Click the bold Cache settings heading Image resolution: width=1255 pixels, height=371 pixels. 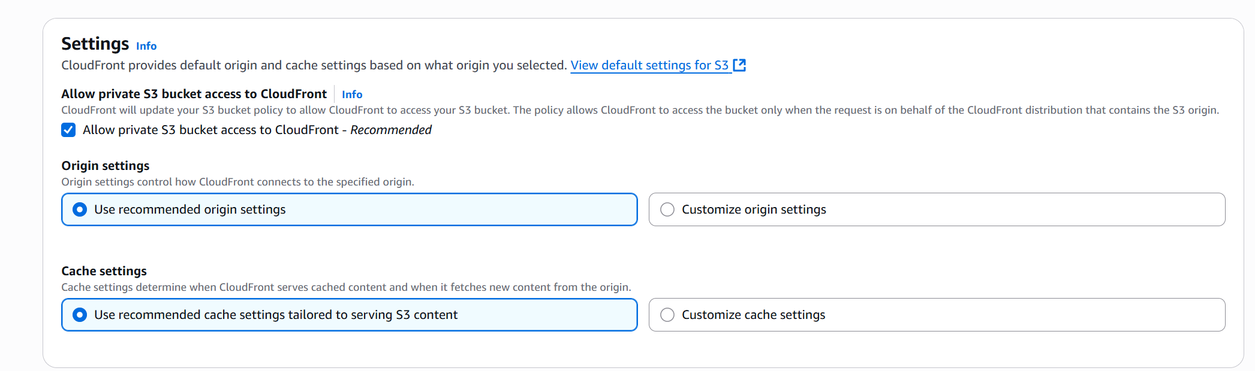(104, 271)
